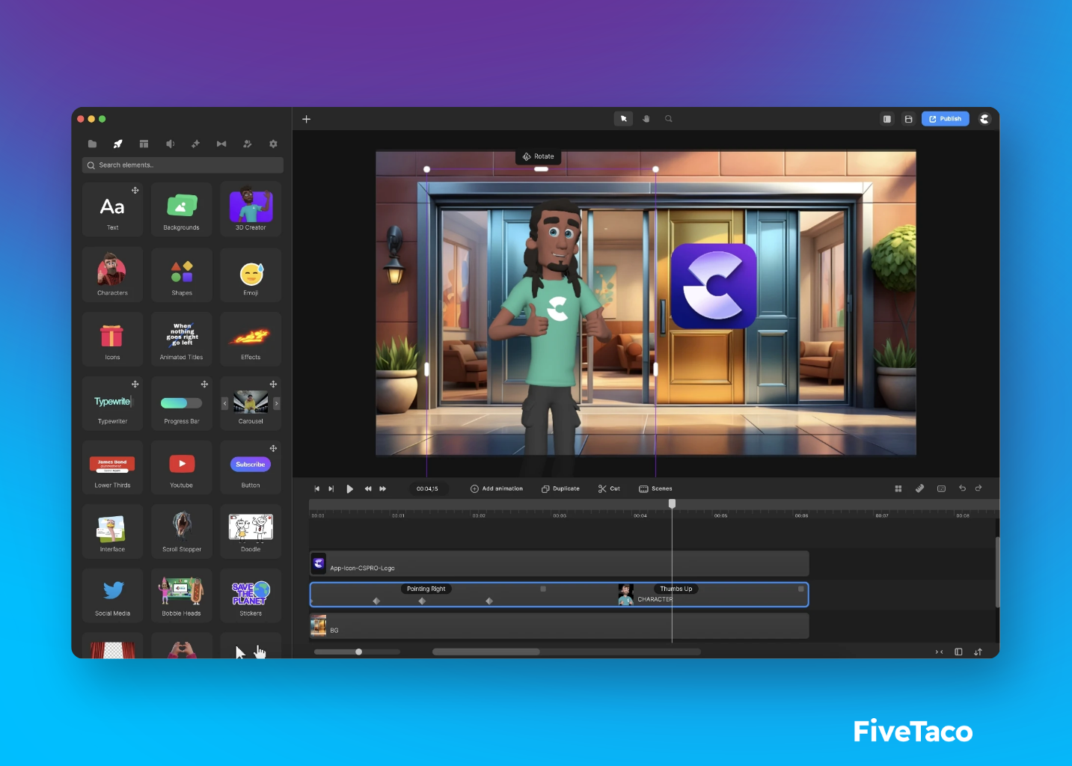1072x766 pixels.
Task: Open the Doodle category
Action: 251,531
